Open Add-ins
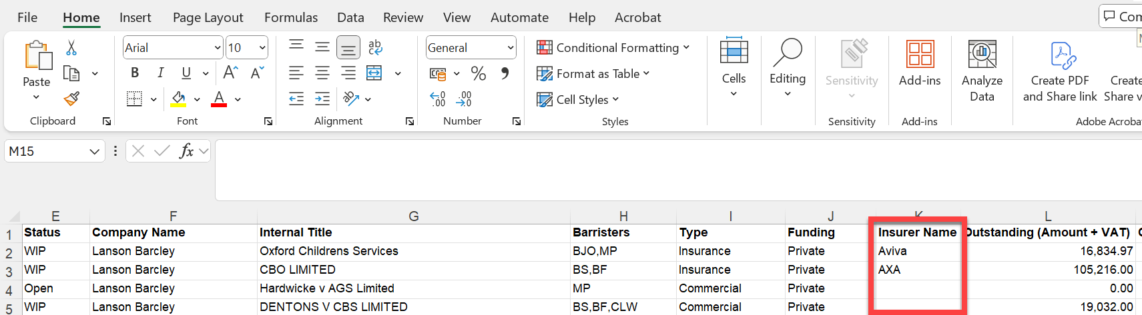 [920, 63]
